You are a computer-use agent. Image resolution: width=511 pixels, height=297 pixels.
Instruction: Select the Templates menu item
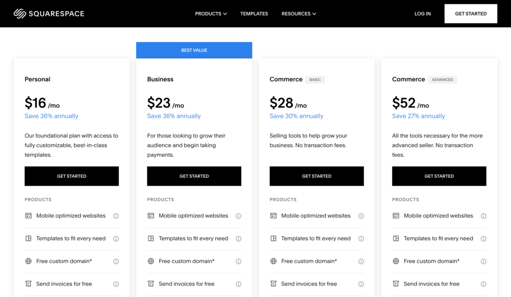click(x=254, y=13)
